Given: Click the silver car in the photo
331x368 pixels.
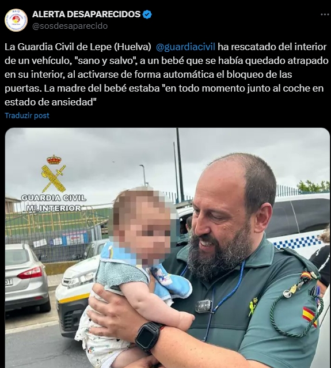Looking at the screenshot, I should (27, 276).
